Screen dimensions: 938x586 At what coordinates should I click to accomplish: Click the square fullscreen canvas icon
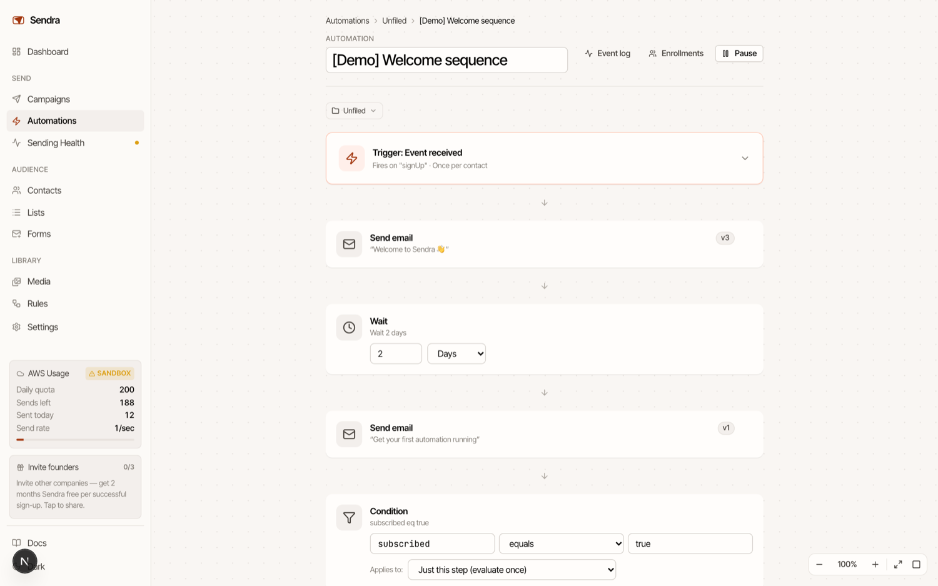coord(916,564)
